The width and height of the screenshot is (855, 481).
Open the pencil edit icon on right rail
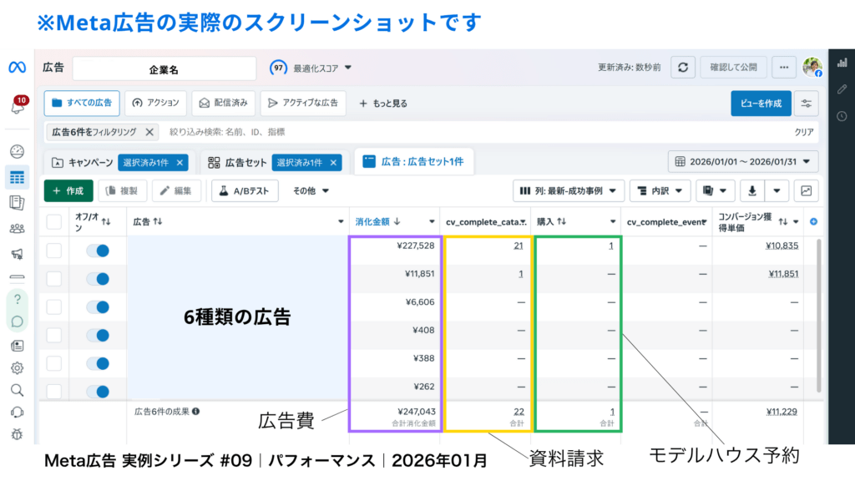(x=842, y=89)
